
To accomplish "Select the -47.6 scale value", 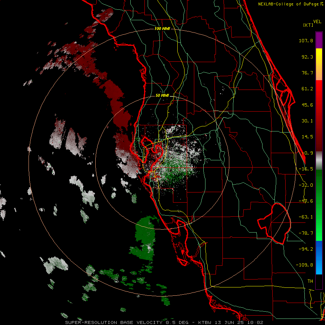I will click(x=306, y=201).
